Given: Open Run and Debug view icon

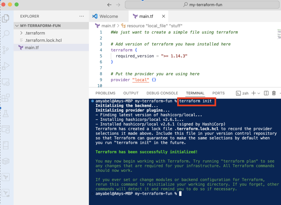Looking at the screenshot, I should tap(6, 66).
